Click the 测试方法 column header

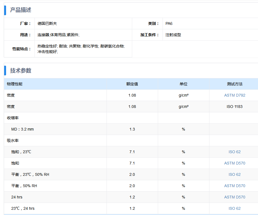(x=235, y=84)
